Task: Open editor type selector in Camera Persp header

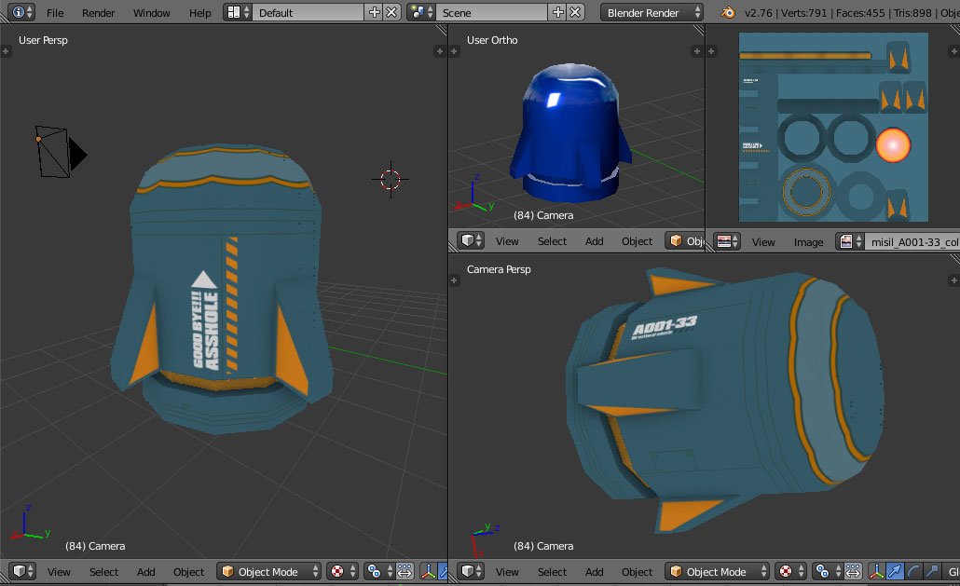Action: (470, 571)
